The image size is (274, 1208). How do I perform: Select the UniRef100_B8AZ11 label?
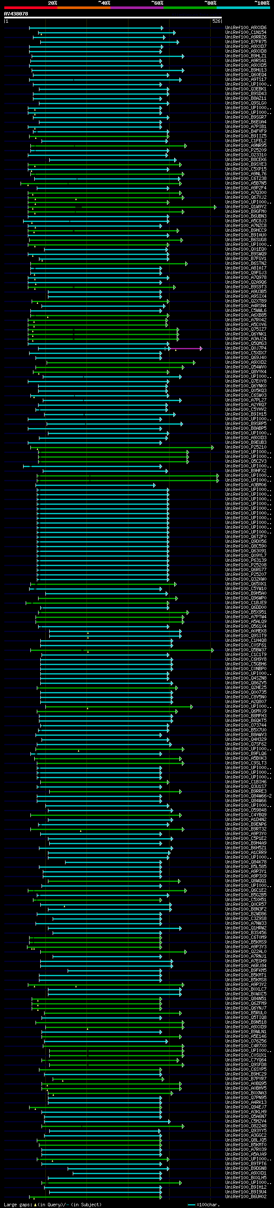[x=246, y=99]
